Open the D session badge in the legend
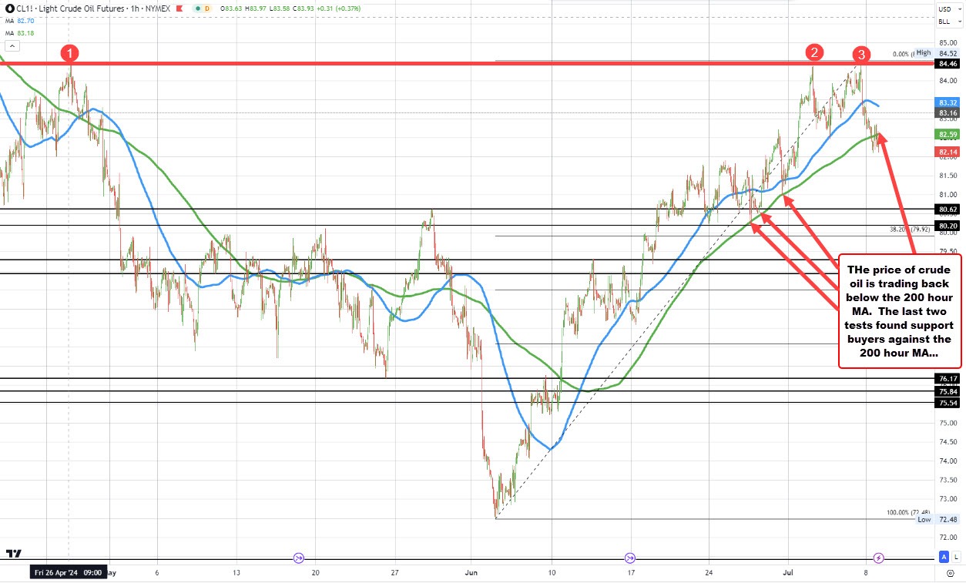 [x=206, y=8]
